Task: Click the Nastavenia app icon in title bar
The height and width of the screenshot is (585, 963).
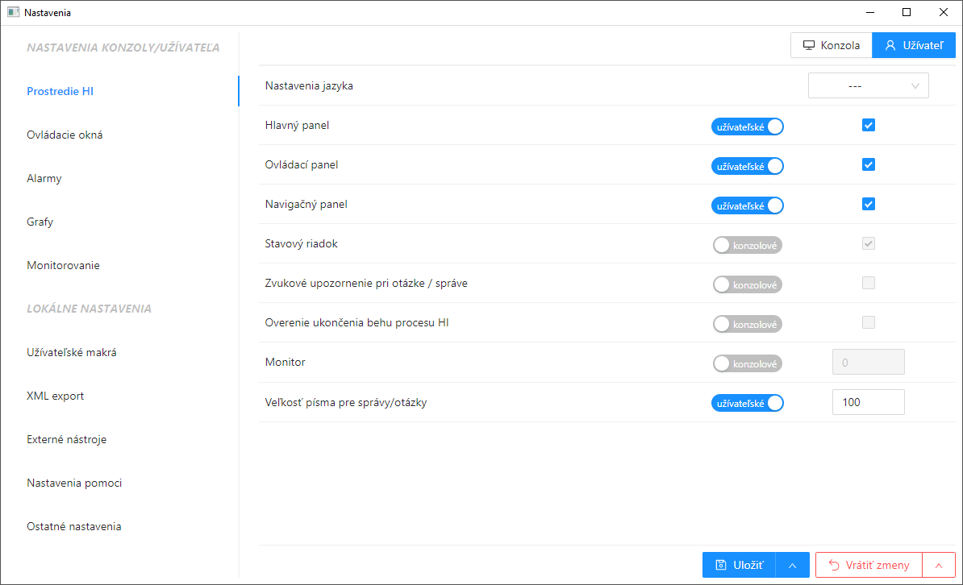Action: (x=13, y=12)
